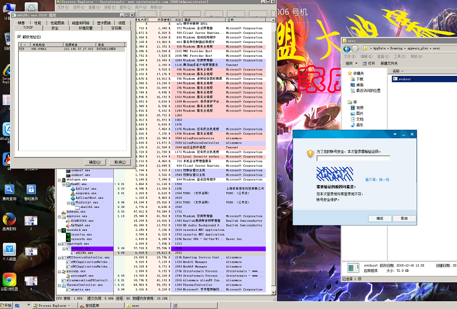Collapse the WinScript.exe tree node
Image resolution: width=457 pixels, height=309 pixels.
[x=68, y=203]
